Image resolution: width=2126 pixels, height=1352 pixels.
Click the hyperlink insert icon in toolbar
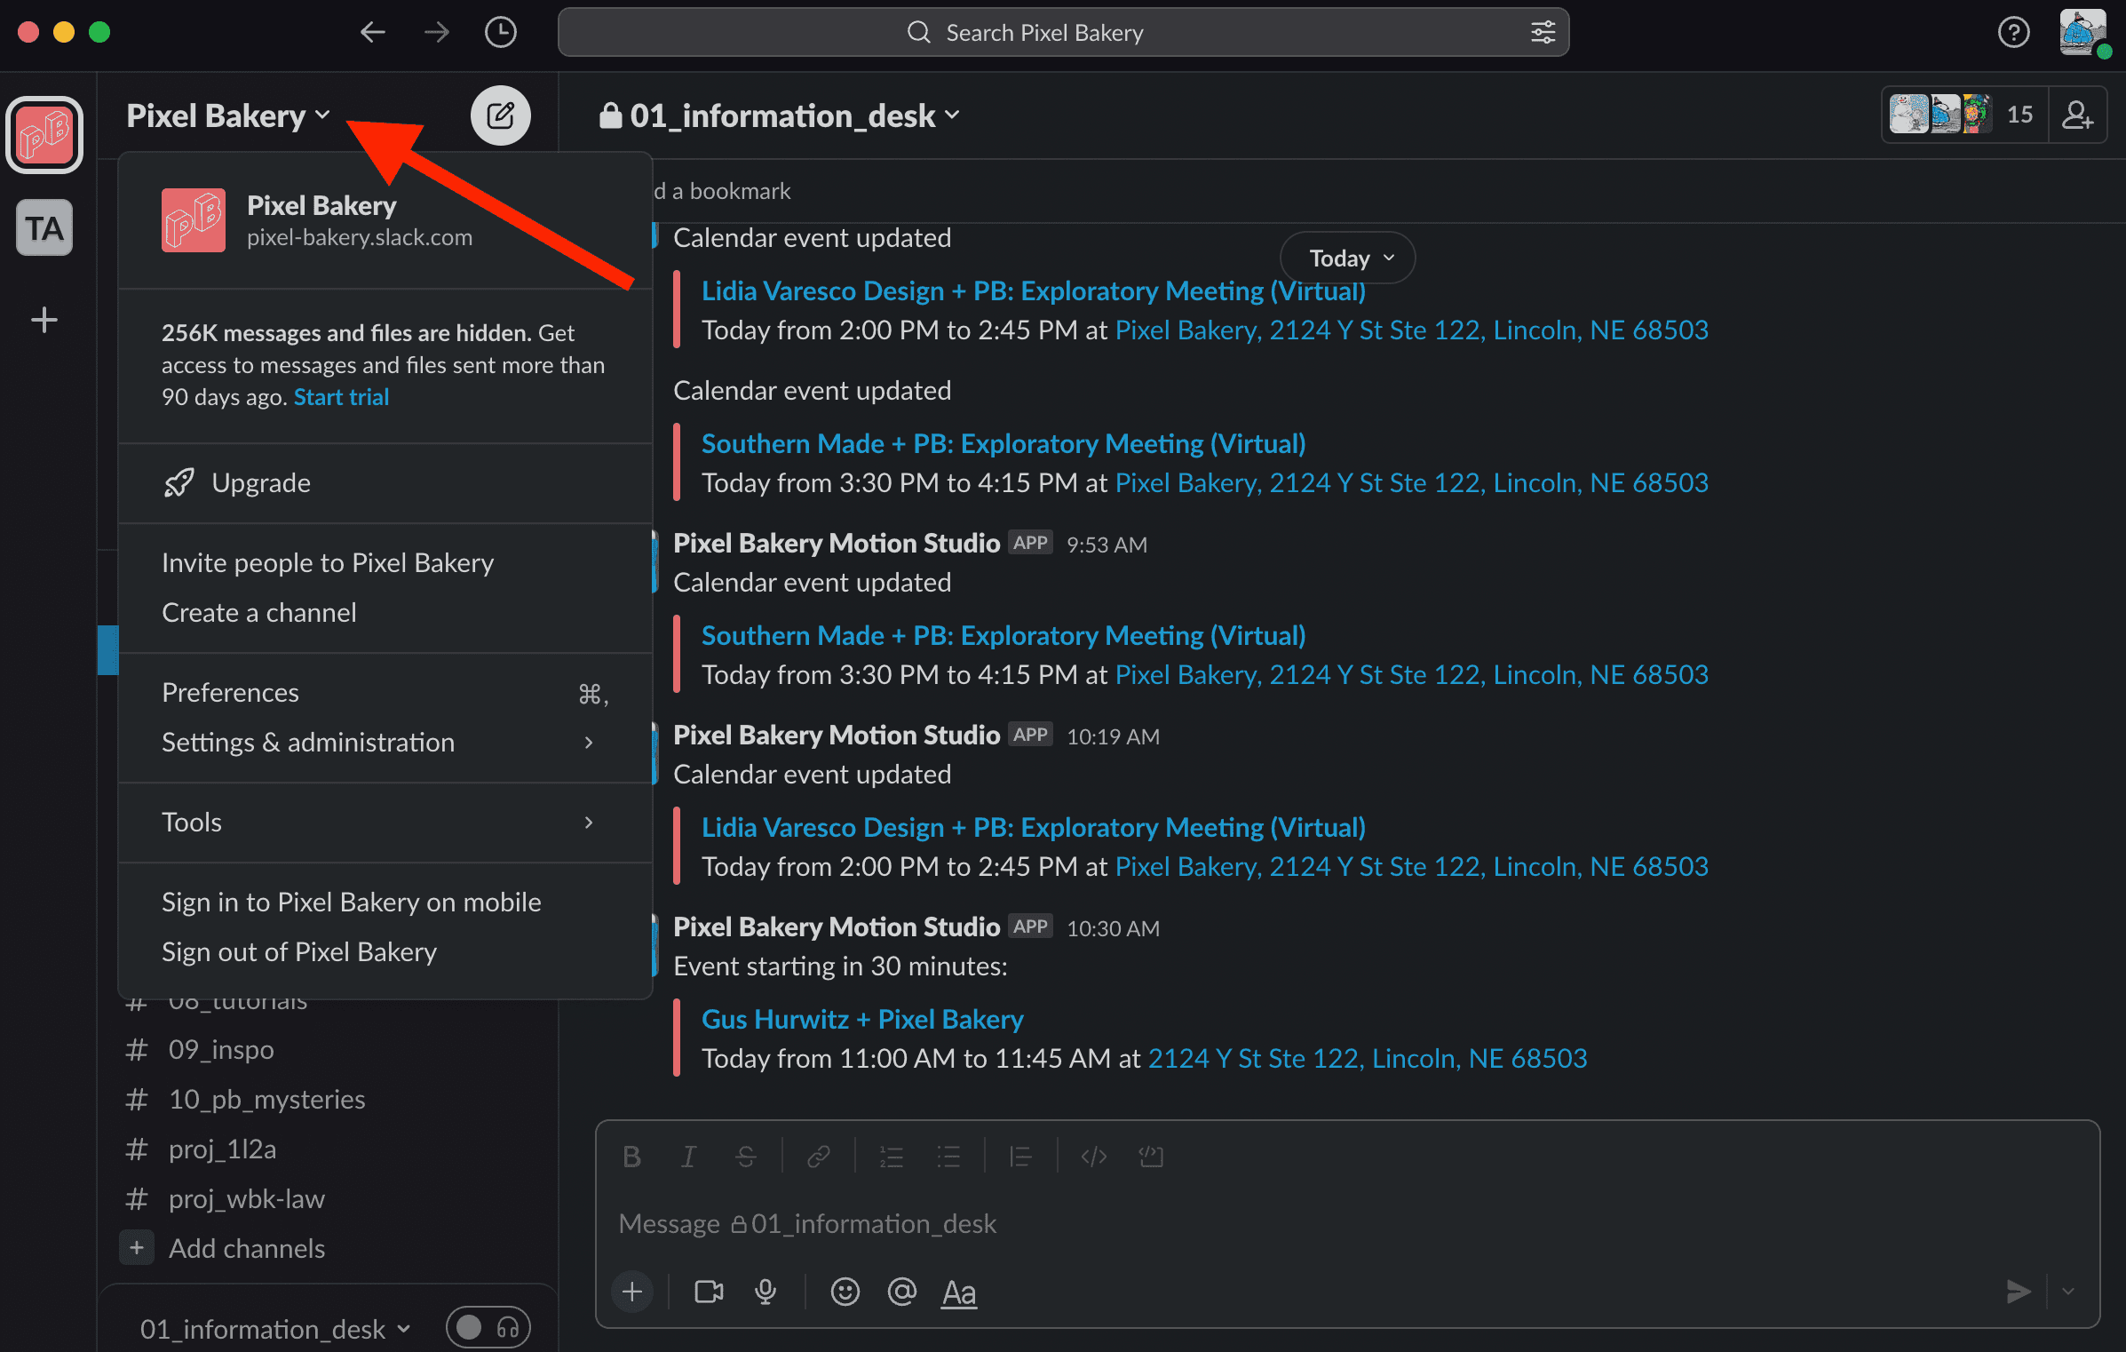pos(818,1157)
